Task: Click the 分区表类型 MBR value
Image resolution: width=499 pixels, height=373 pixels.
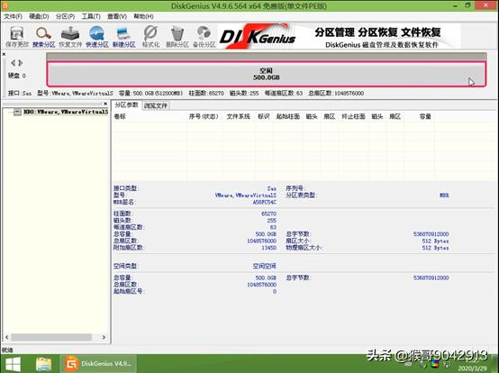Action: coord(444,196)
